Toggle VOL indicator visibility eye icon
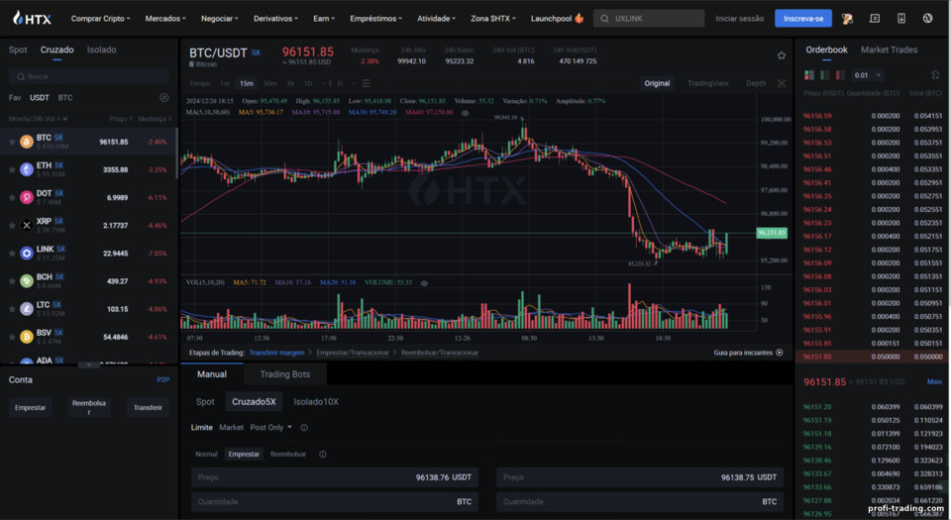The width and height of the screenshot is (951, 520). 424,283
